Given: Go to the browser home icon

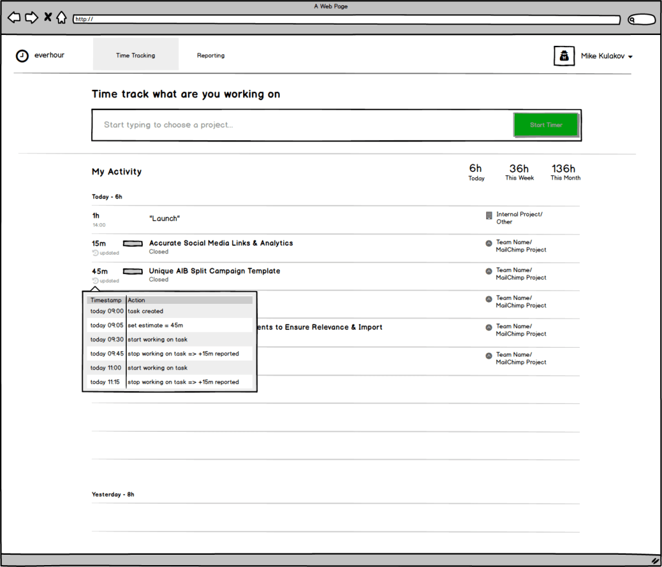Looking at the screenshot, I should click(61, 17).
